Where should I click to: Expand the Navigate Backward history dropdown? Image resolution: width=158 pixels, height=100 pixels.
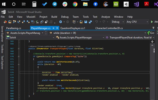pyautogui.click(x=64, y=22)
